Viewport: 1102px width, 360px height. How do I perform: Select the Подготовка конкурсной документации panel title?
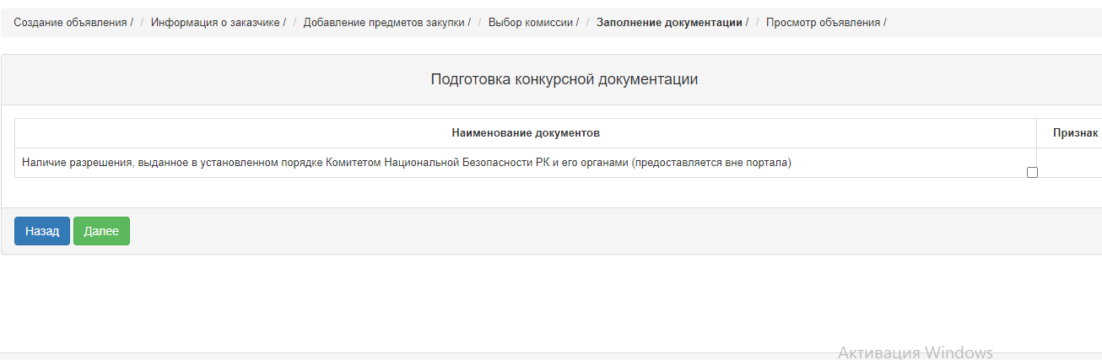coord(565,80)
